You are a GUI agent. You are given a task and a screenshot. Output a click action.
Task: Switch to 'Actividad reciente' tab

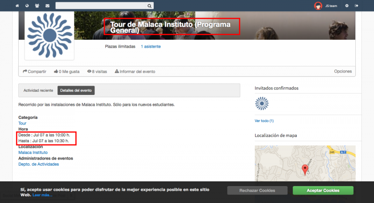(x=38, y=90)
